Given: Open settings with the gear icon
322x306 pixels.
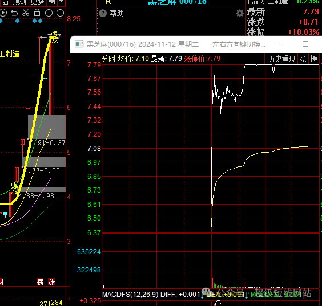Looking at the screenshot, I should (239, 13).
